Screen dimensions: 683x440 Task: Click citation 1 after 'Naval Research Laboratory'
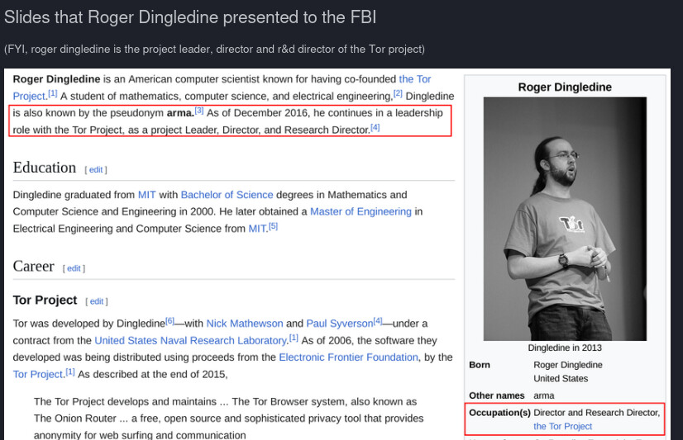pos(294,338)
